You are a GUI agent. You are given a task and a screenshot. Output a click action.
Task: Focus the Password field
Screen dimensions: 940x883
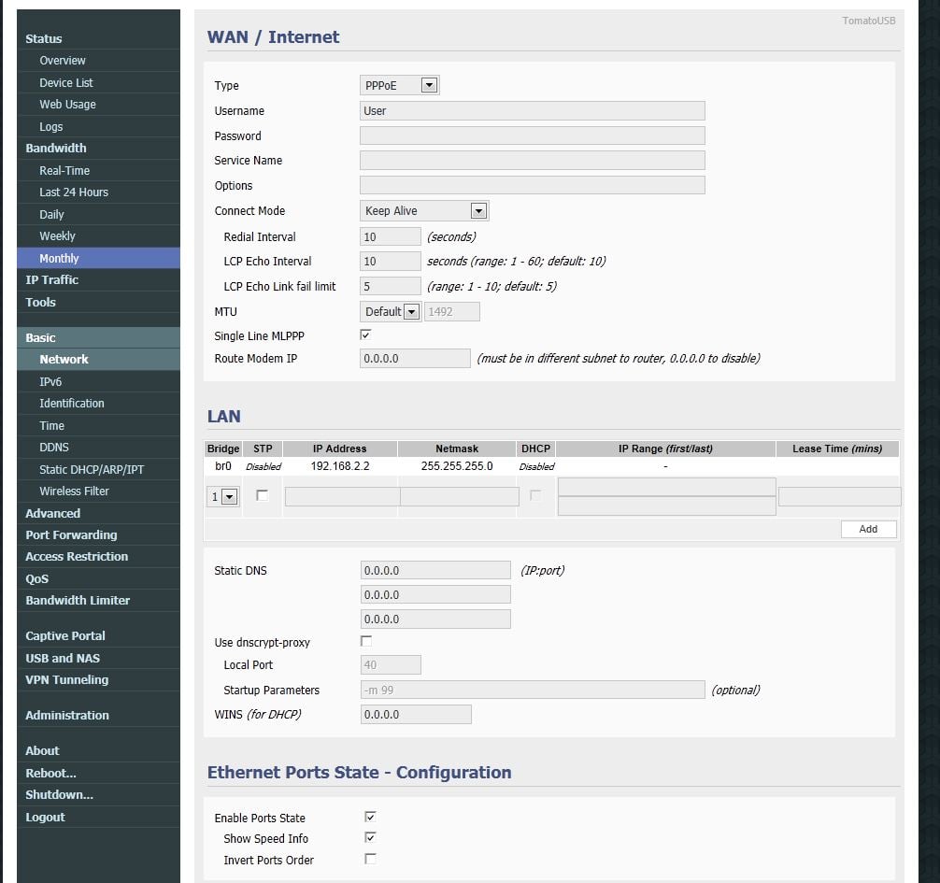[533, 135]
